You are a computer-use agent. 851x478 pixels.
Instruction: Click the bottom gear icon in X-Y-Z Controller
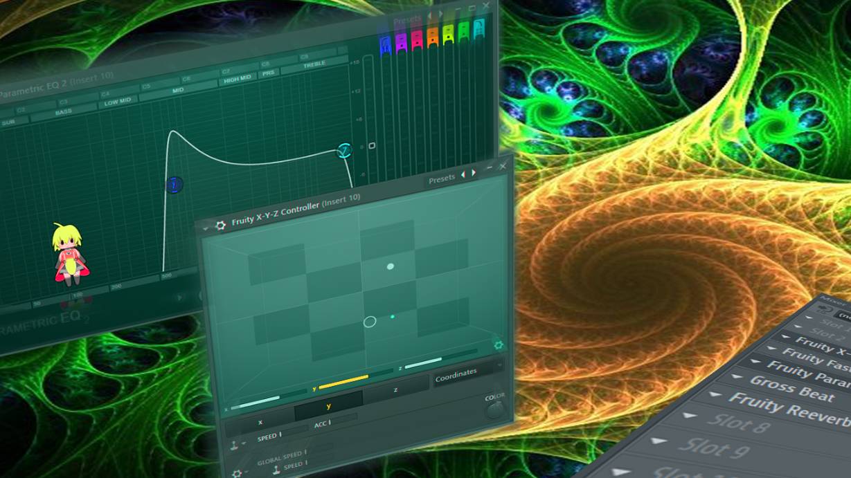point(237,473)
